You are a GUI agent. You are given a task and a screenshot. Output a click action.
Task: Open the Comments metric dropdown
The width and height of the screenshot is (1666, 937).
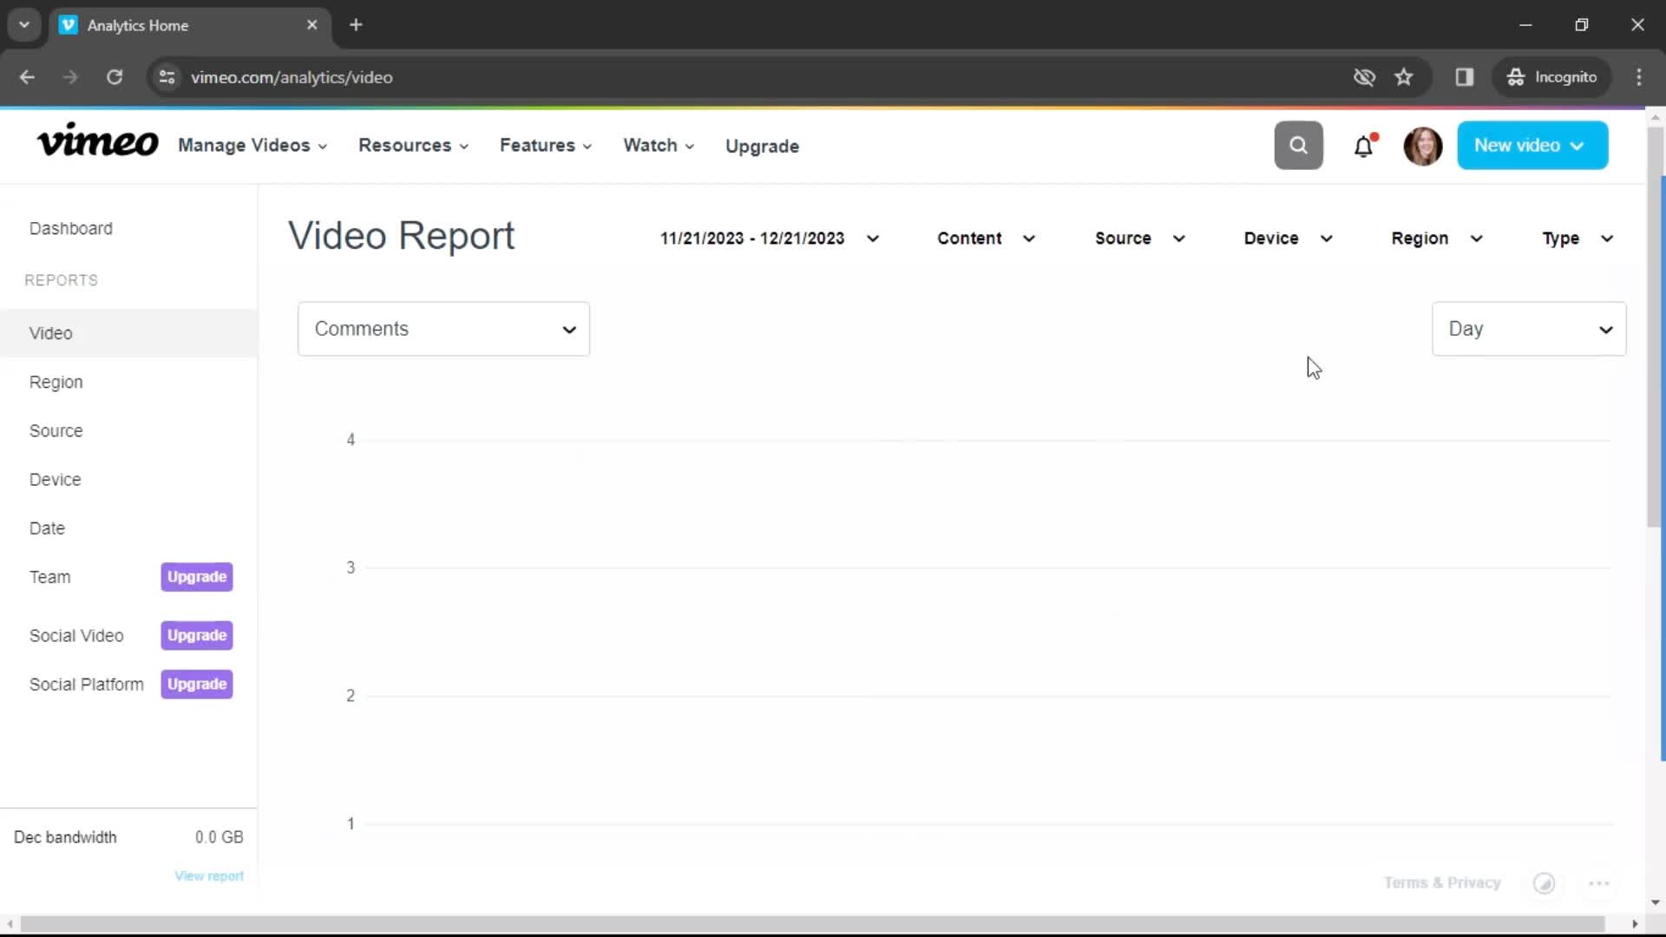point(443,329)
